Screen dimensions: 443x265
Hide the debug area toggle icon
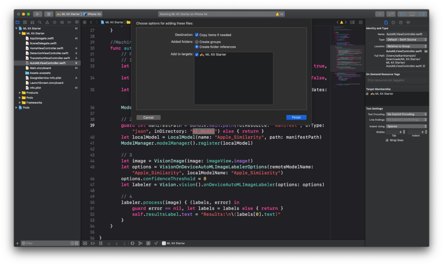(x=85, y=243)
